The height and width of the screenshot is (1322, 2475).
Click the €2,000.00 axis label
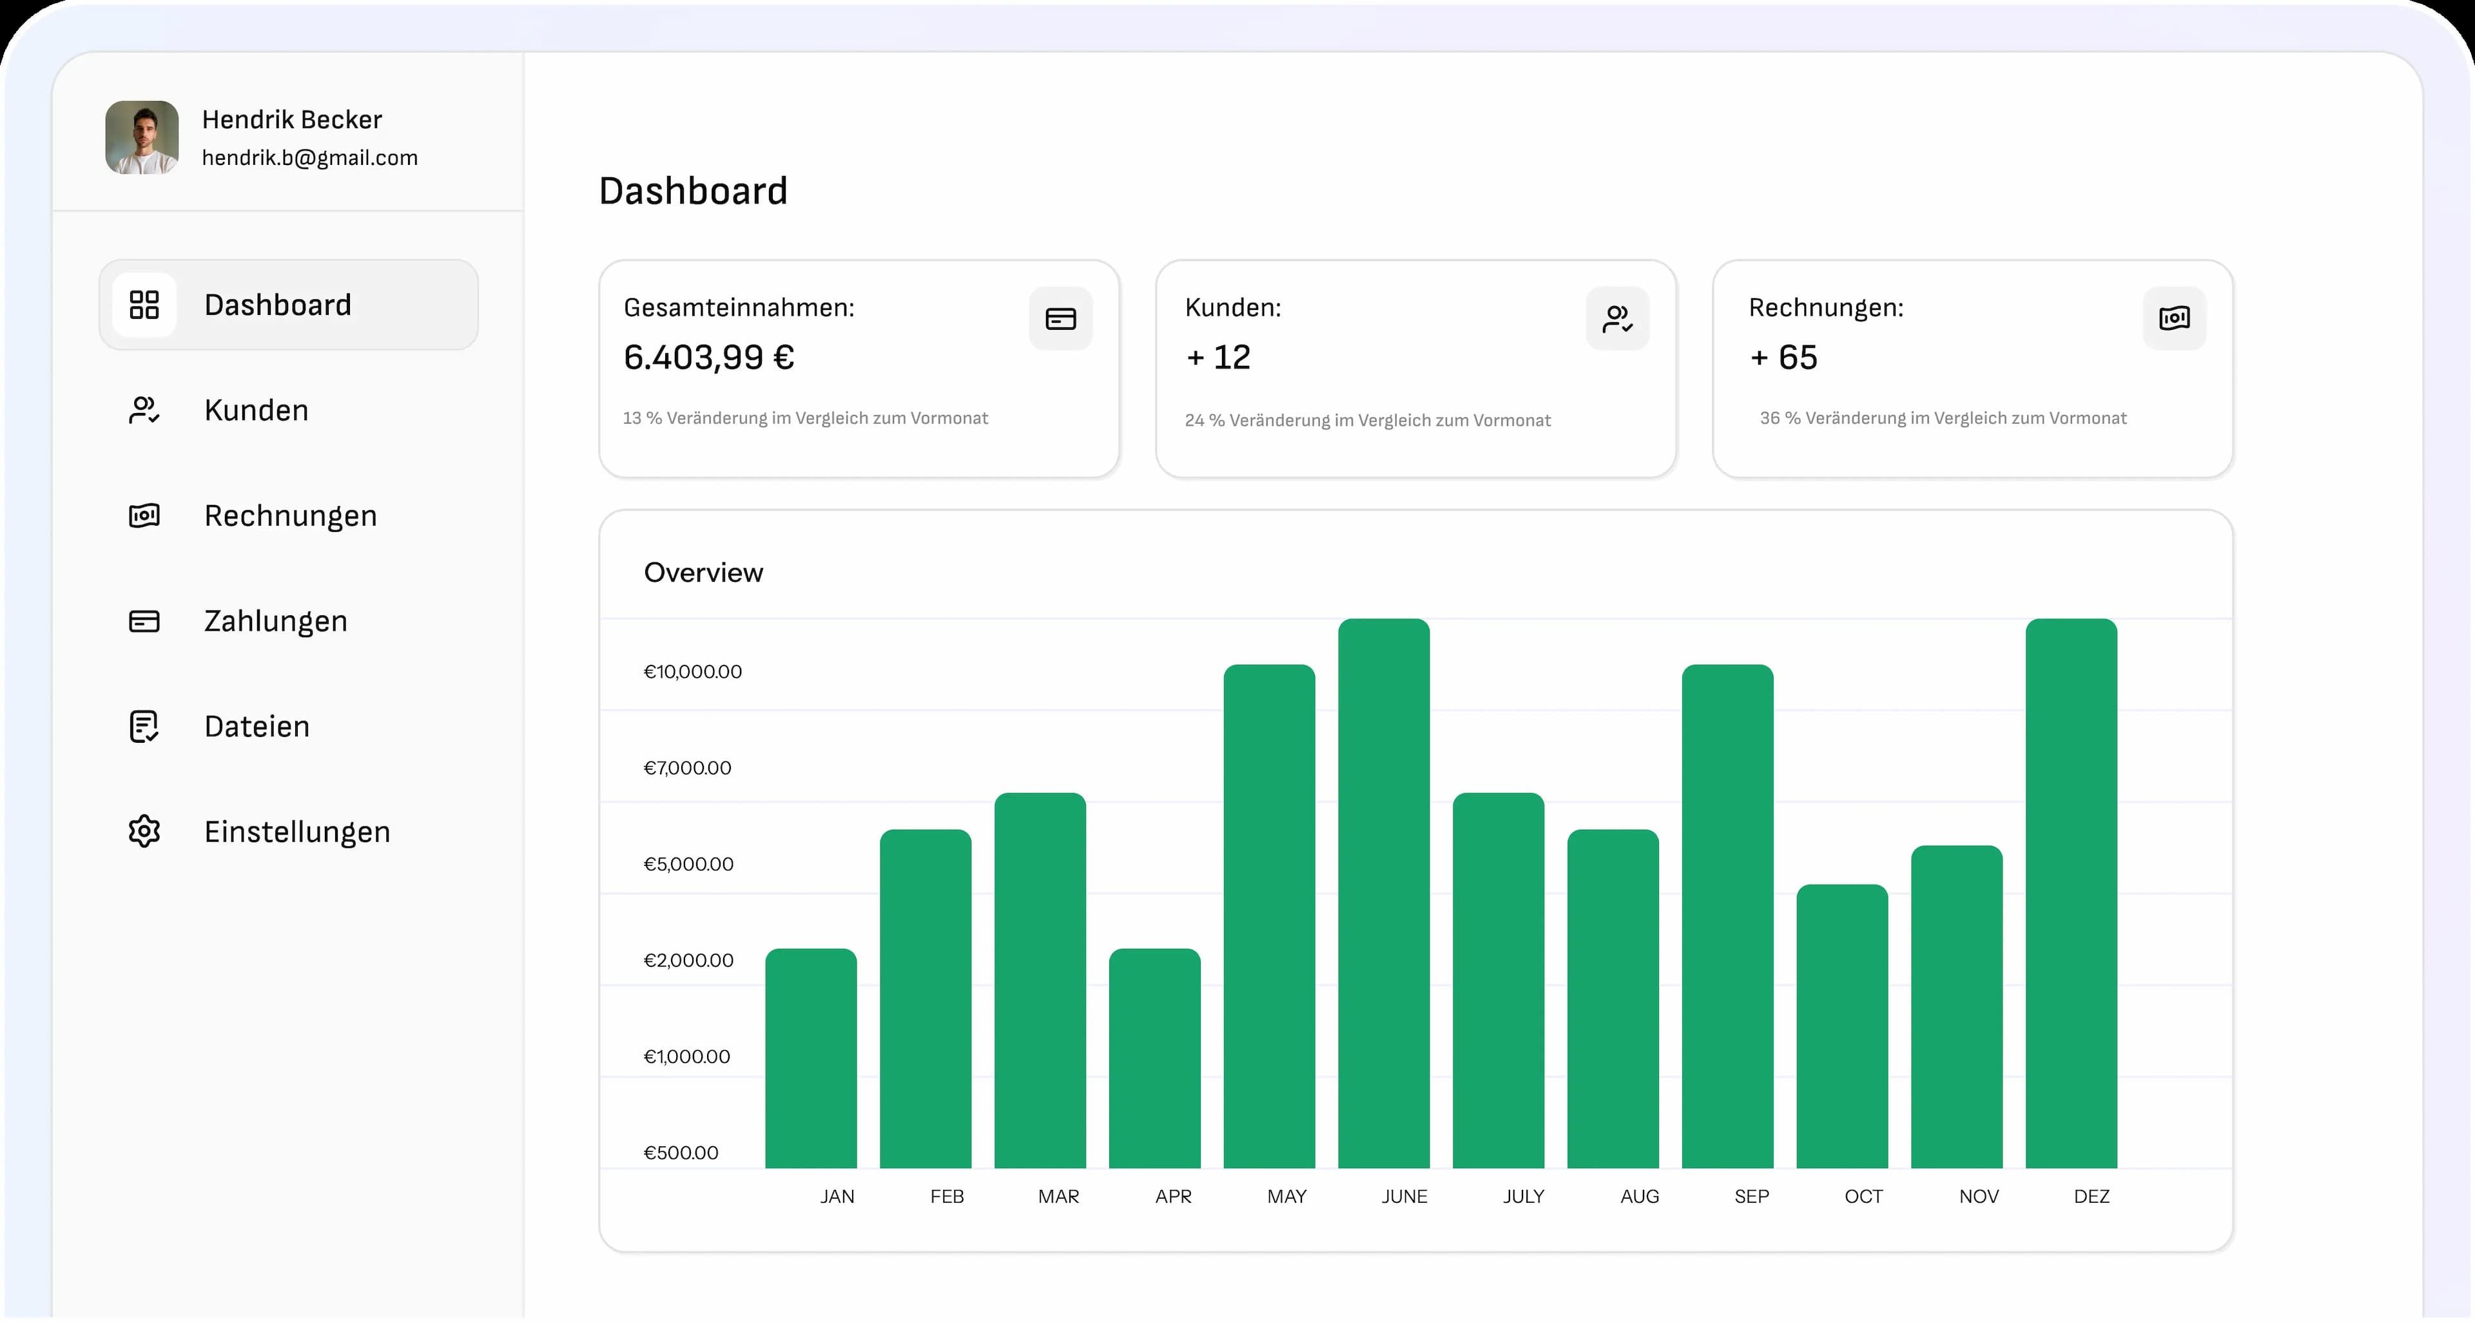(688, 960)
